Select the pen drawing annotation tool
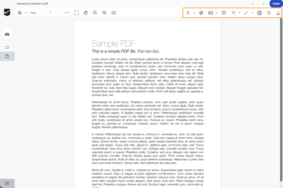Image resolution: width=283 pixels, height=188 pixels. (x=188, y=13)
